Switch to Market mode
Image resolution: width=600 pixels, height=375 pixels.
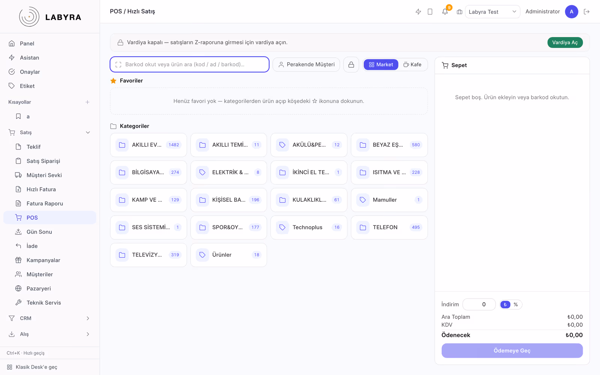click(381, 64)
